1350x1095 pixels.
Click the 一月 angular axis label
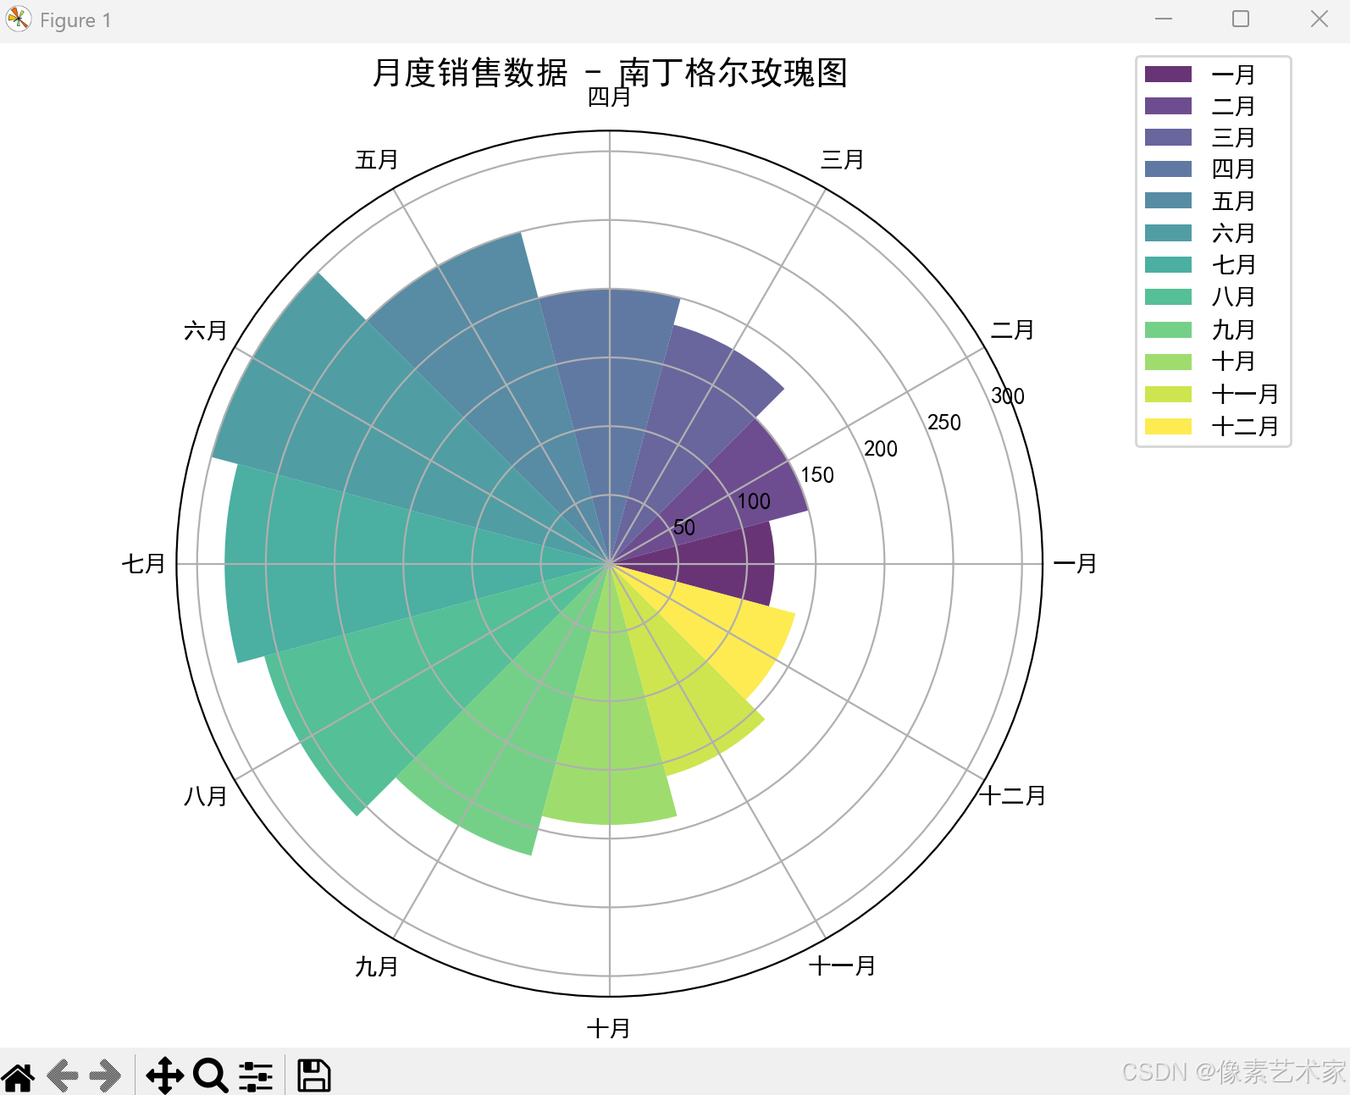pyautogui.click(x=1075, y=563)
